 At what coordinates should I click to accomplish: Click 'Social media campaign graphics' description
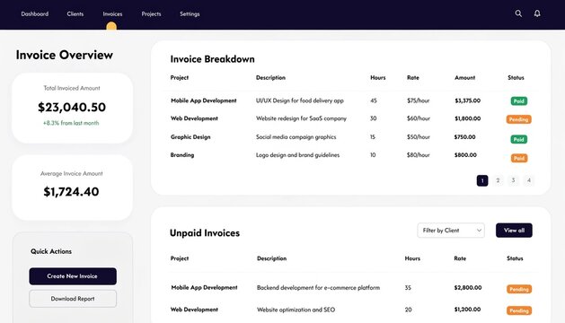tap(296, 137)
